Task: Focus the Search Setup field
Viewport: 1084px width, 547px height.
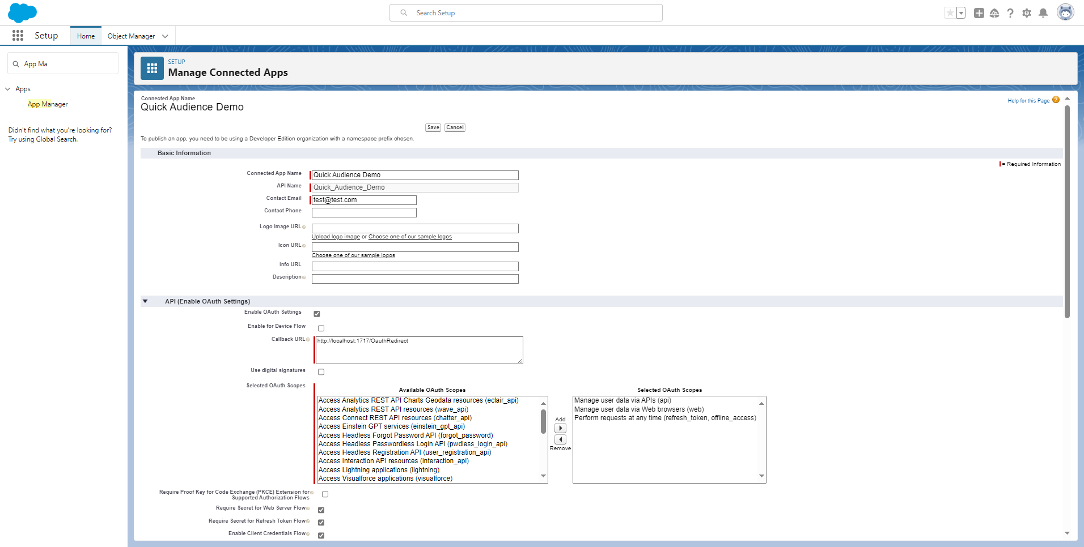Action: (526, 12)
